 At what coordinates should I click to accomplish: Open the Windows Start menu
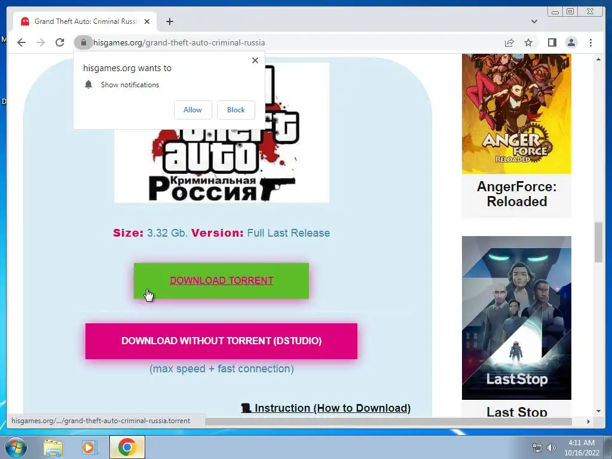pos(15,447)
